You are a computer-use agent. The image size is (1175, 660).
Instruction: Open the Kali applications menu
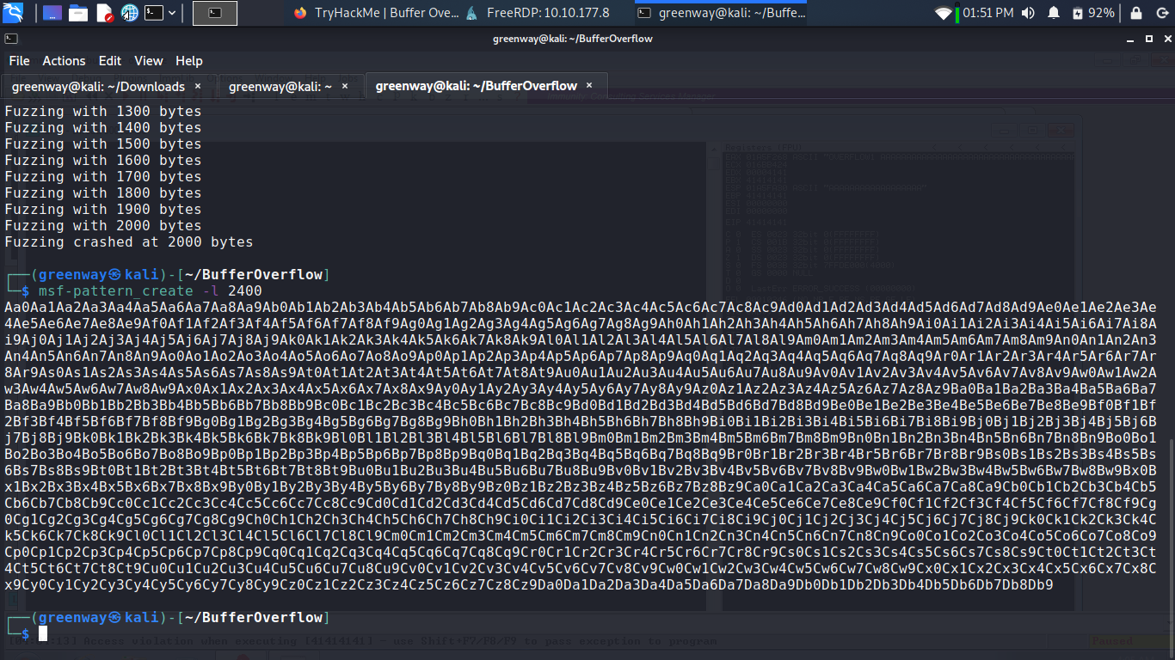pos(13,12)
